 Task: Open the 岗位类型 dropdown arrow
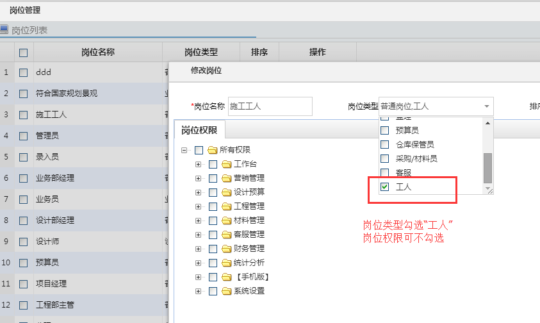coord(486,106)
